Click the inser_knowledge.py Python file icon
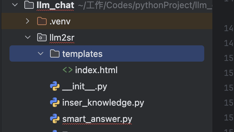 pos(55,102)
